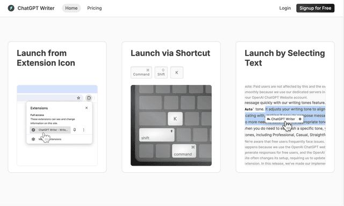The image size is (344, 206).
Task: Click the pin icon next to ChatGPT Writer extension
Action: (x=75, y=130)
